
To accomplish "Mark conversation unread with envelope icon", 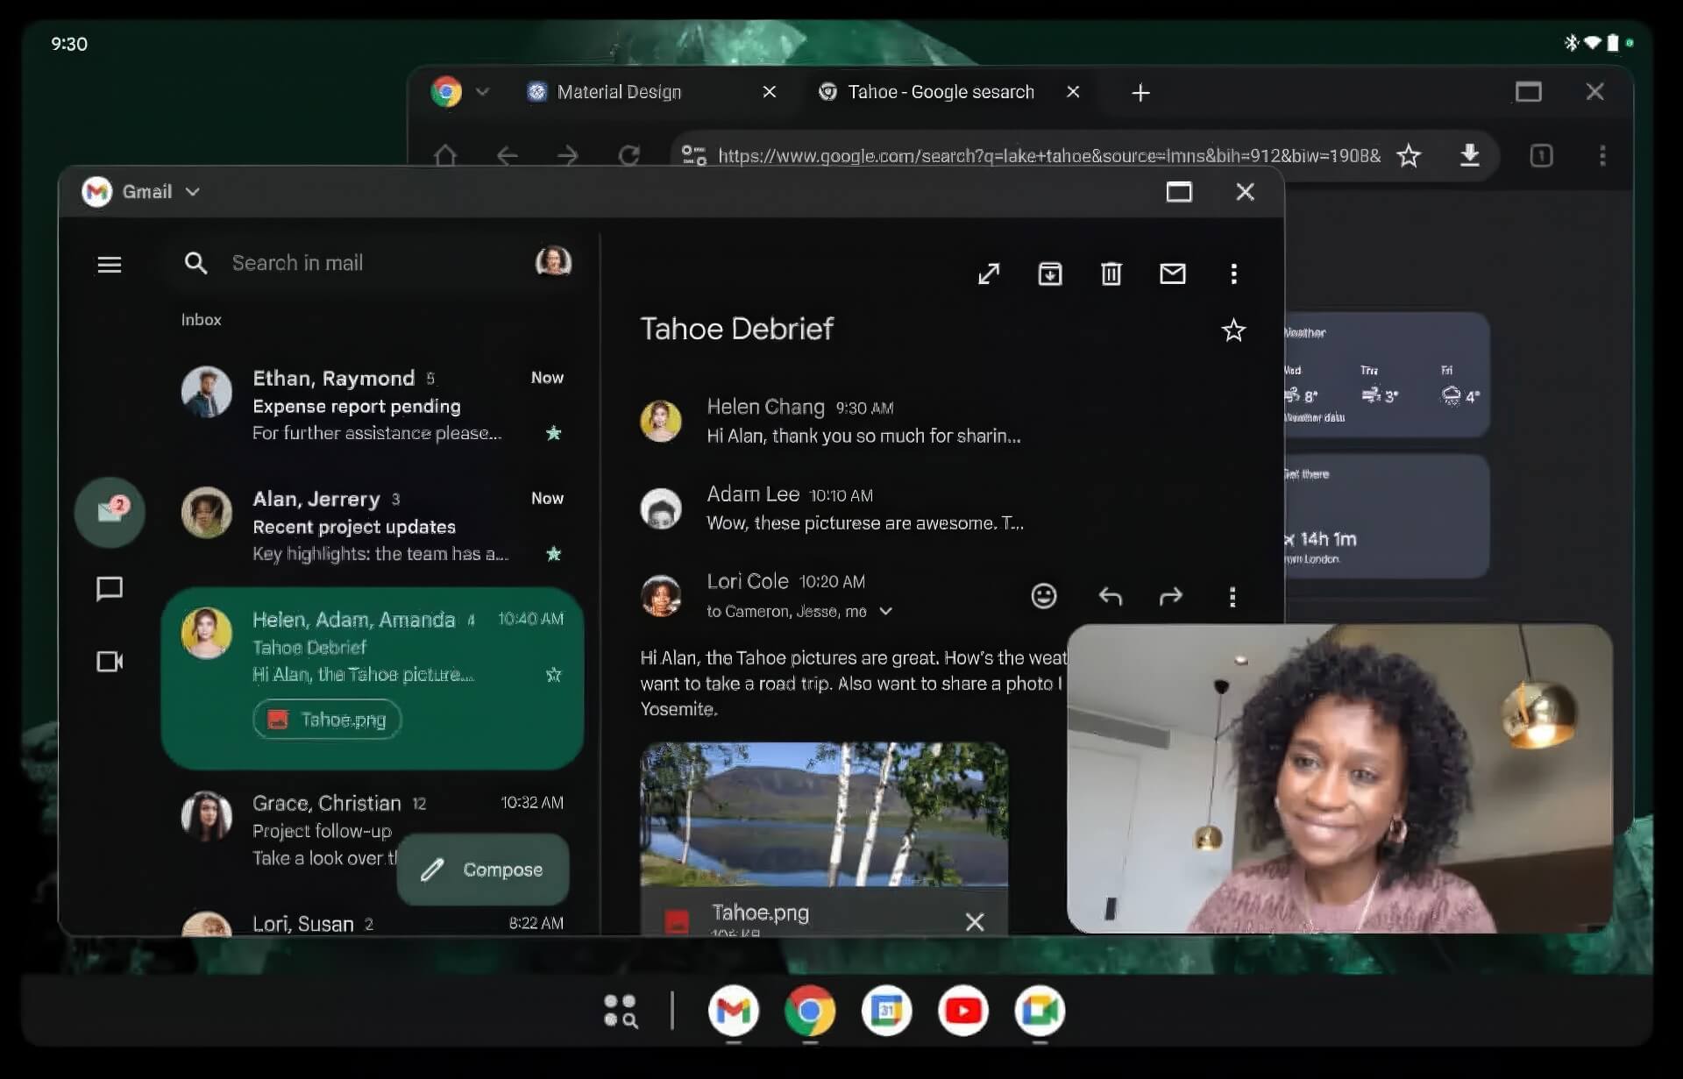I will 1172,274.
